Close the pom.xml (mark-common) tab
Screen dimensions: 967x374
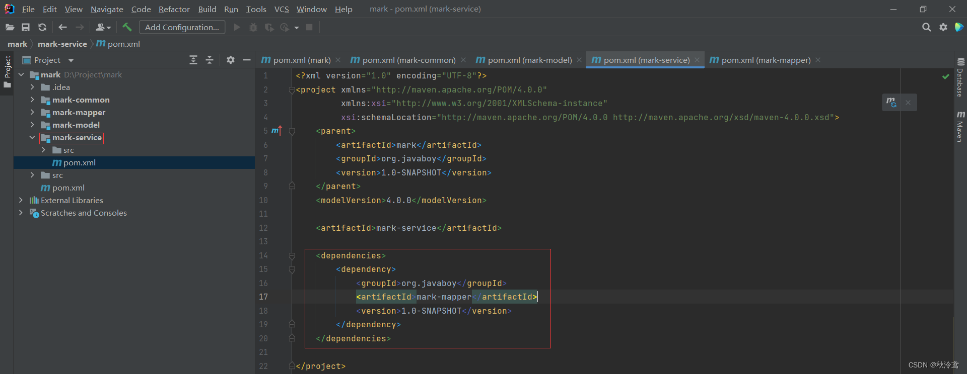(x=463, y=60)
